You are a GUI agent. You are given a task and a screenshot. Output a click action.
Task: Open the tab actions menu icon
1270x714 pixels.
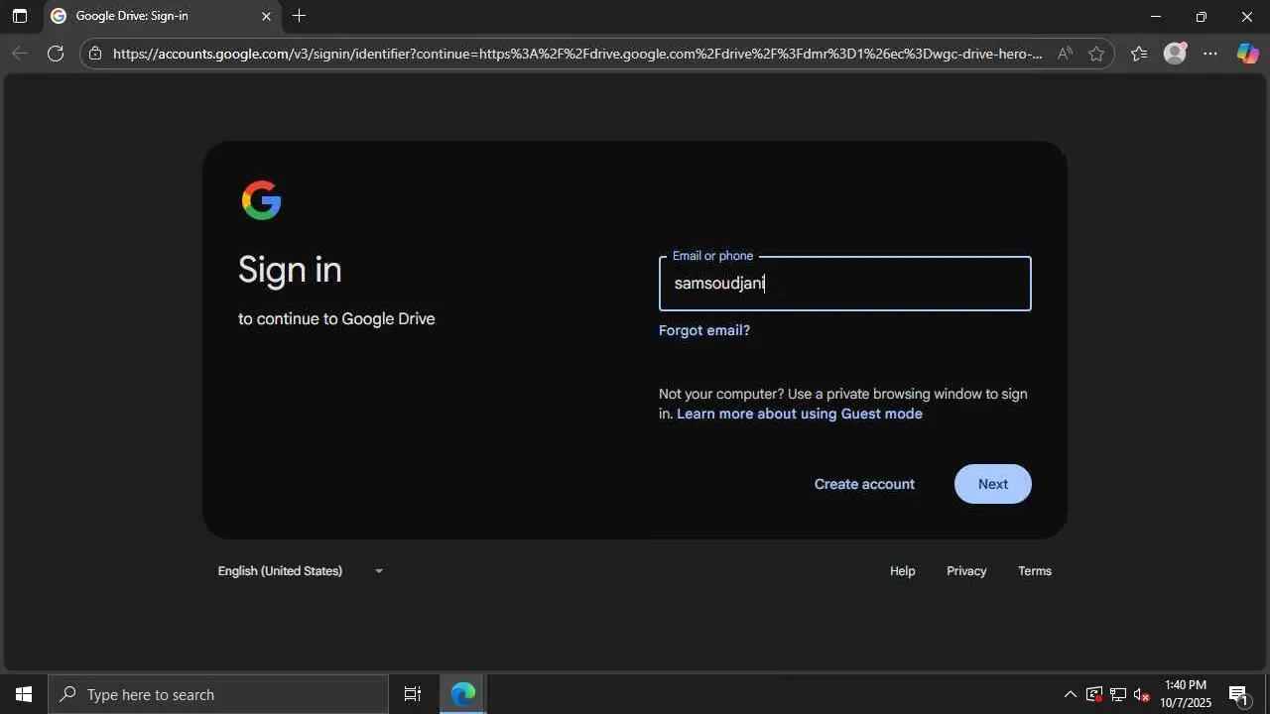[x=20, y=16]
